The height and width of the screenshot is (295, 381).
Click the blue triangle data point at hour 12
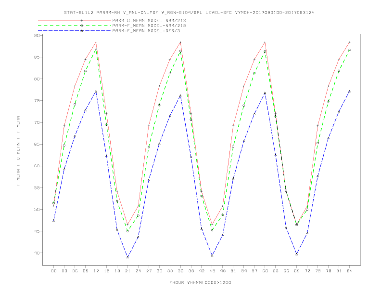[96, 92]
